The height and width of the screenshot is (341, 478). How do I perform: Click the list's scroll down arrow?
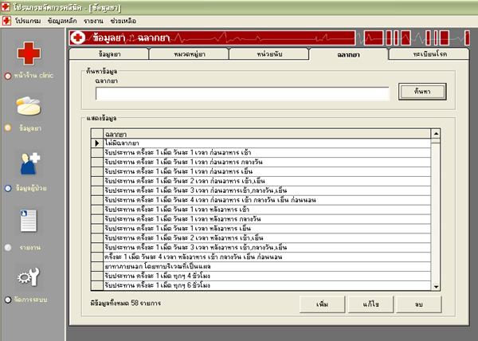tap(437, 286)
